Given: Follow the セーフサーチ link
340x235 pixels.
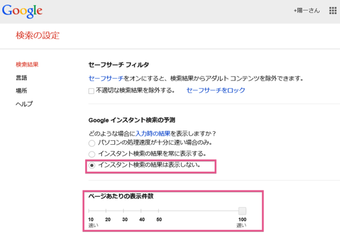Looking at the screenshot, I should tap(106, 78).
